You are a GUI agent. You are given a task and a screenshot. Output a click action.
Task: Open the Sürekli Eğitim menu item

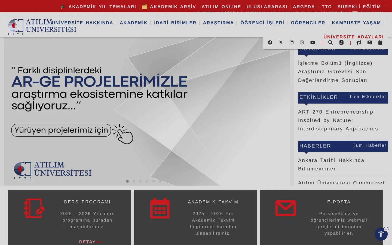359,7
